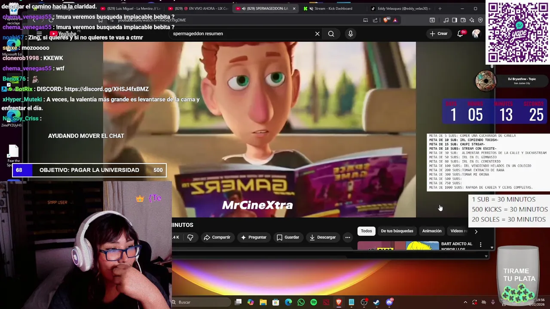Open BART ADICTO AL video title
Viewport: 550px width, 309px height.
click(456, 246)
